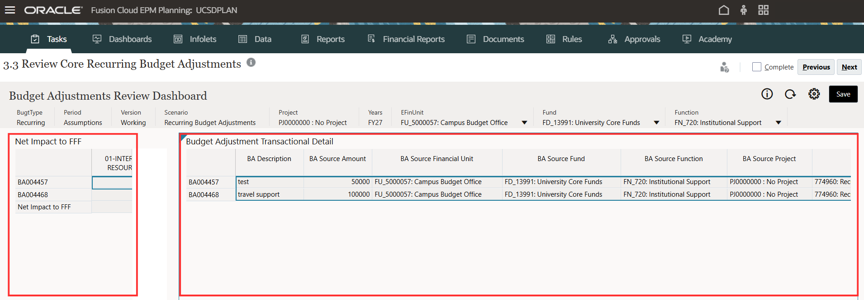Image resolution: width=864 pixels, height=300 pixels.
Task: Select BA004468 row in Net Impact table
Action: pos(53,195)
